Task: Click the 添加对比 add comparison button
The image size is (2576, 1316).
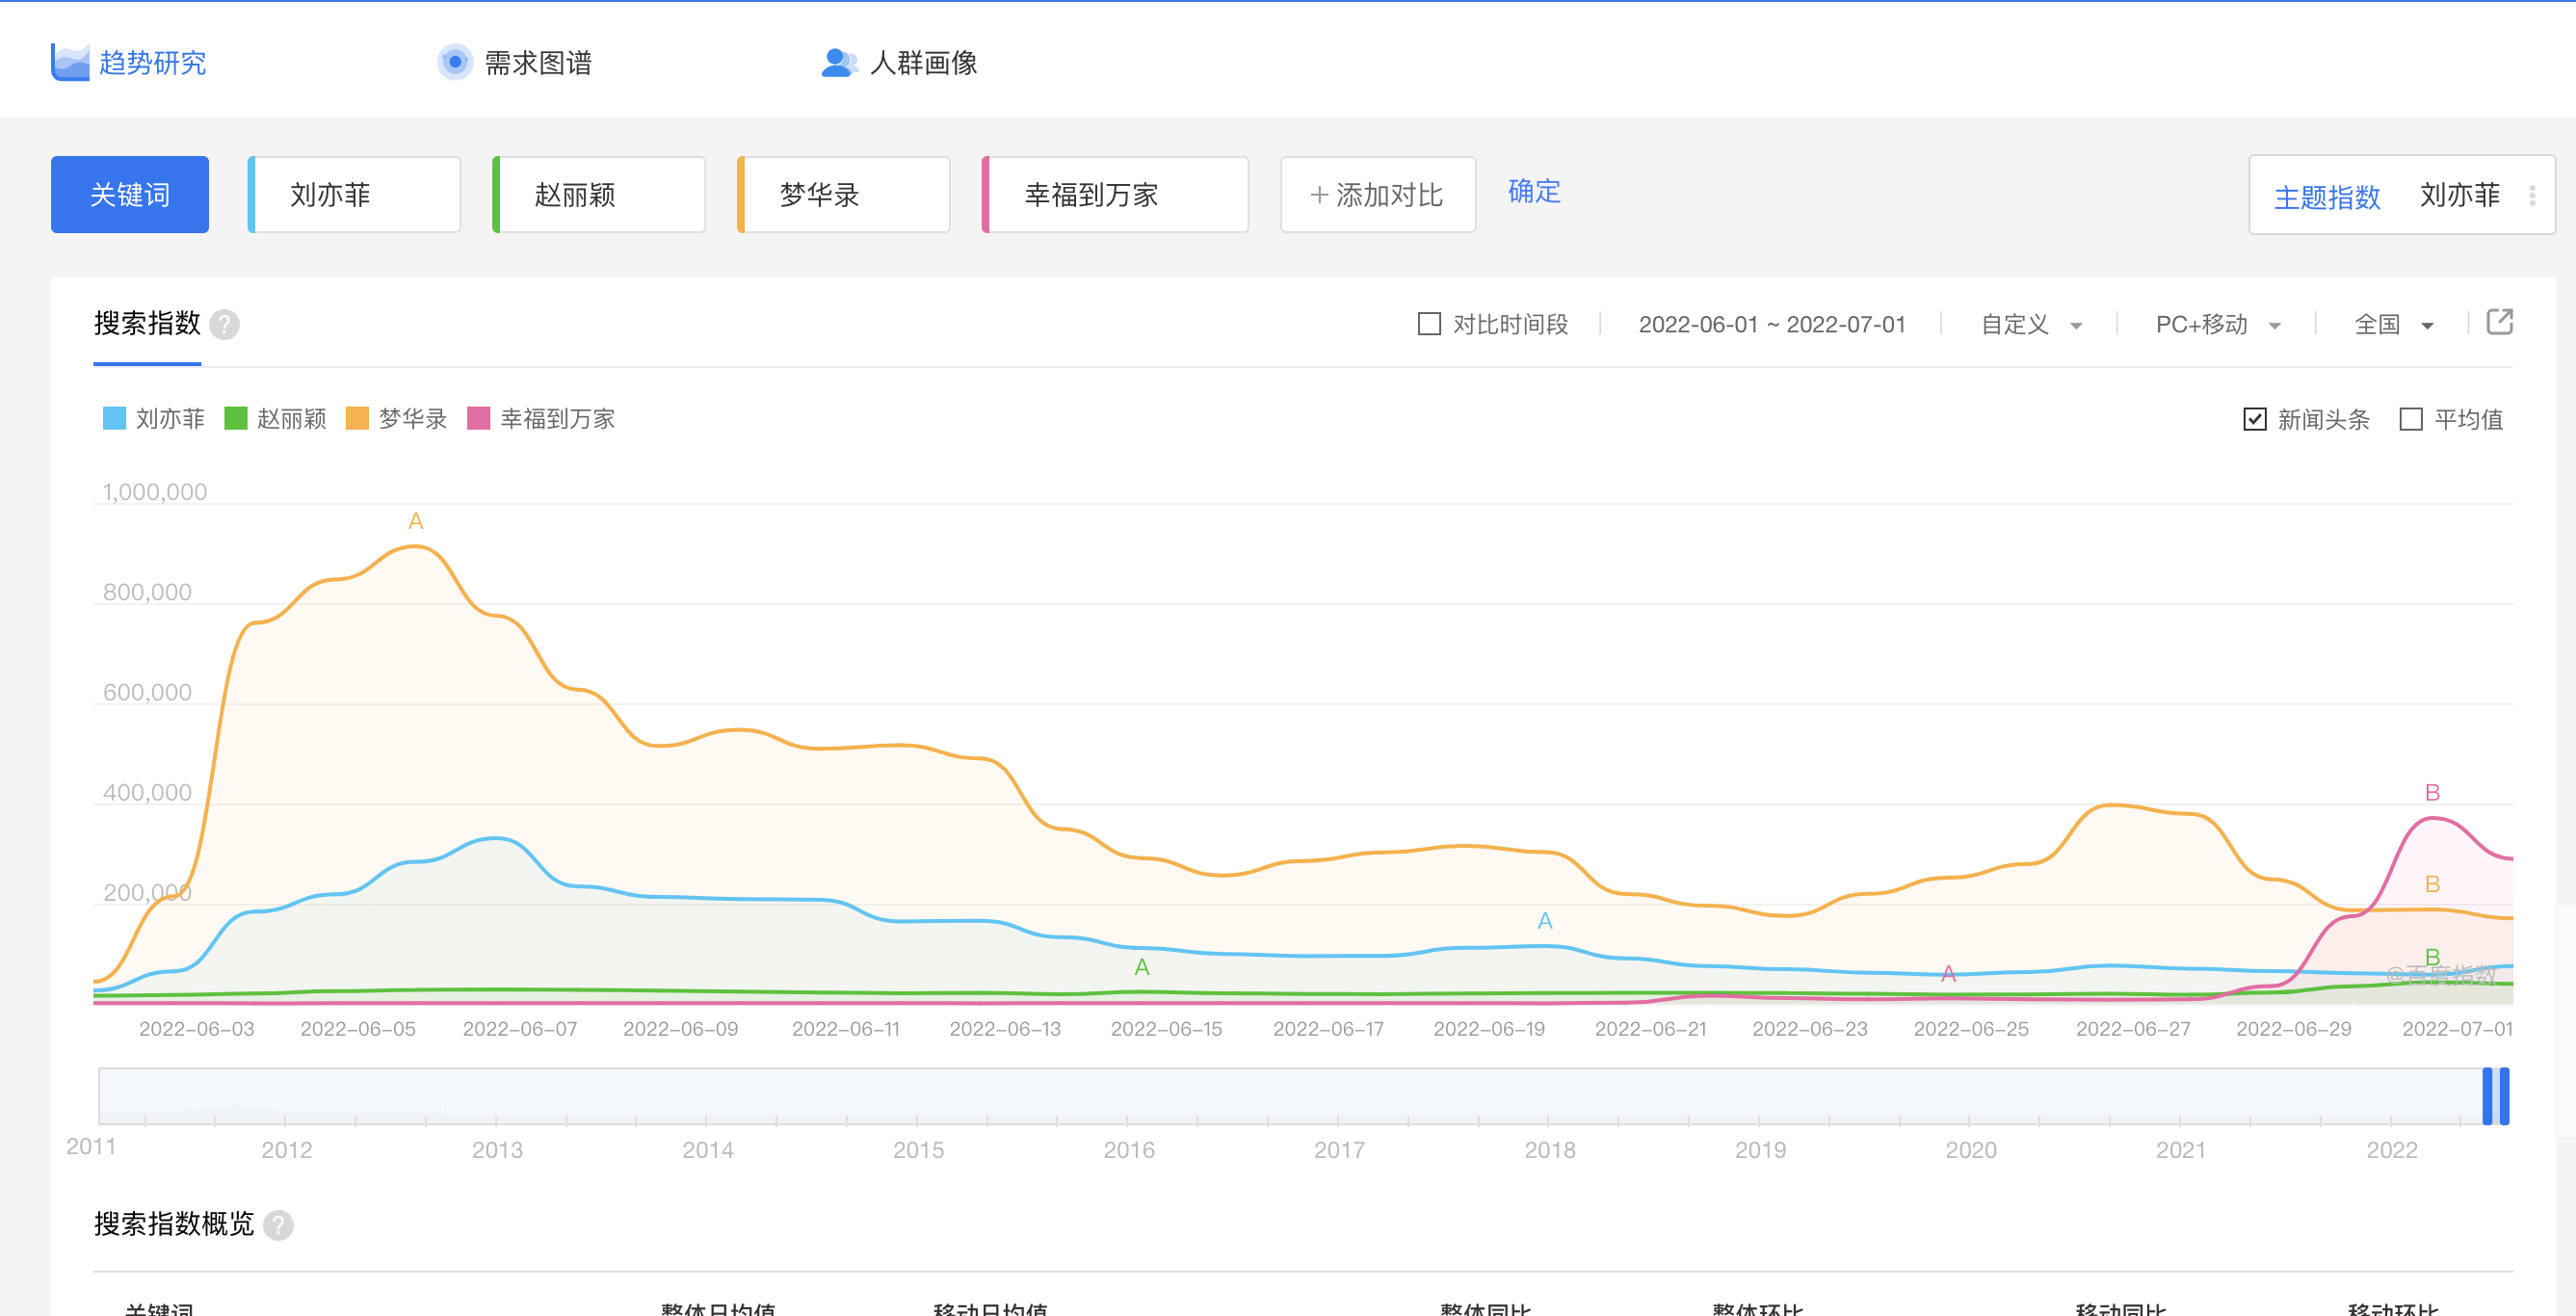Action: (1377, 194)
